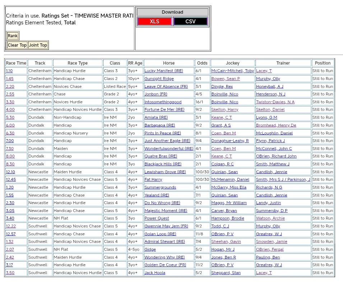Open jockey Donaghue-Leahy, R
The height and width of the screenshot is (282, 343).
tap(230, 141)
